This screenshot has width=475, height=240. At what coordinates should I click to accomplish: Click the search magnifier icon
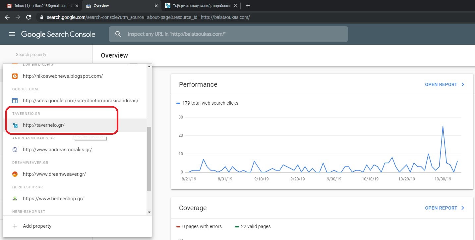click(118, 34)
